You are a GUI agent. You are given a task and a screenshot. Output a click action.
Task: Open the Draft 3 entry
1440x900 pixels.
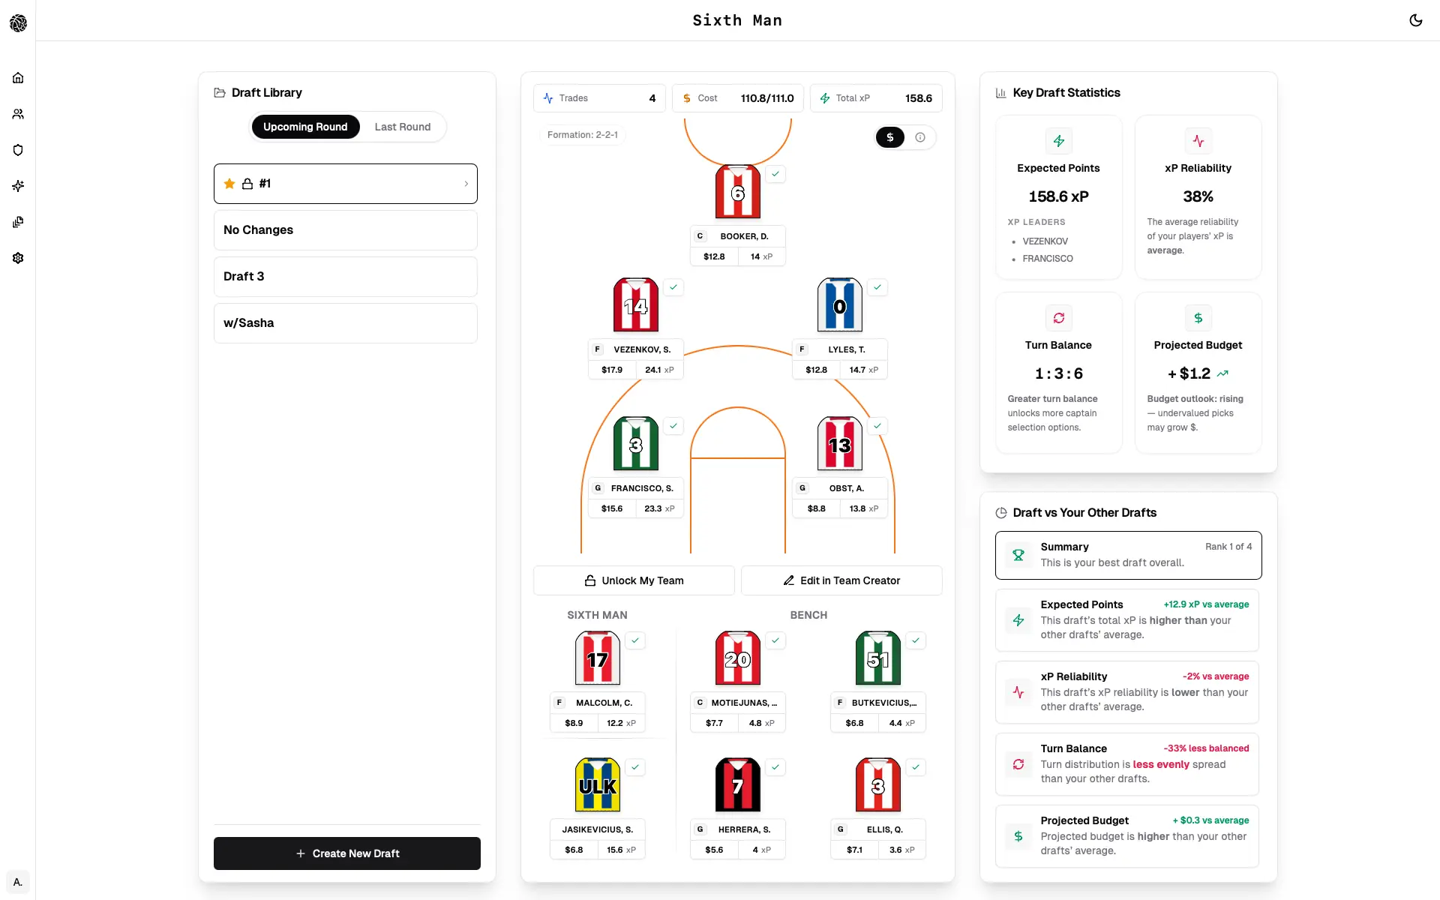[345, 277]
